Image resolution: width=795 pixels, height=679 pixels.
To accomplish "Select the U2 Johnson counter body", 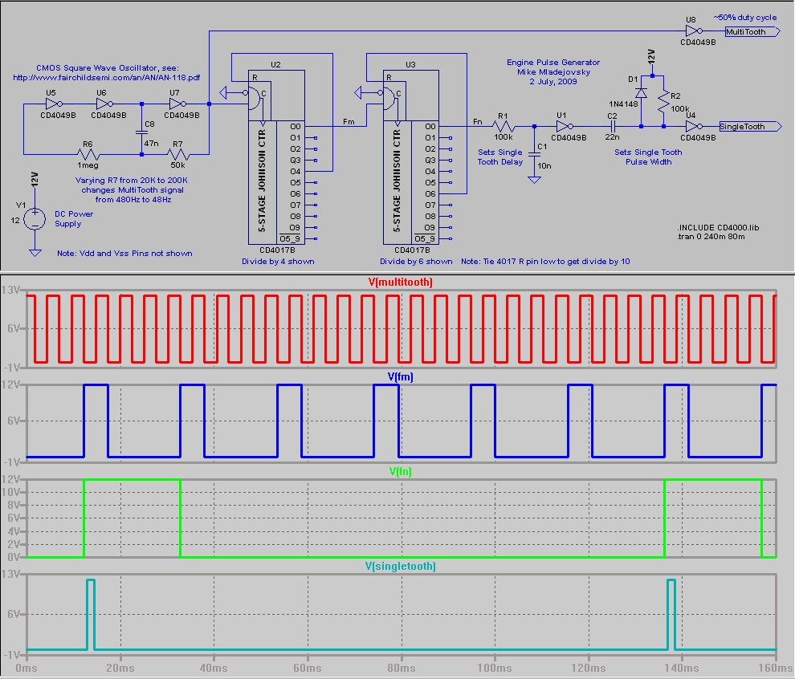I will click(x=276, y=157).
